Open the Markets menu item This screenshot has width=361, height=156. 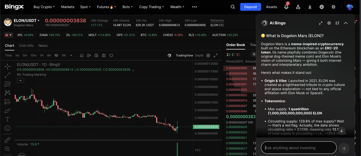coord(68,7)
